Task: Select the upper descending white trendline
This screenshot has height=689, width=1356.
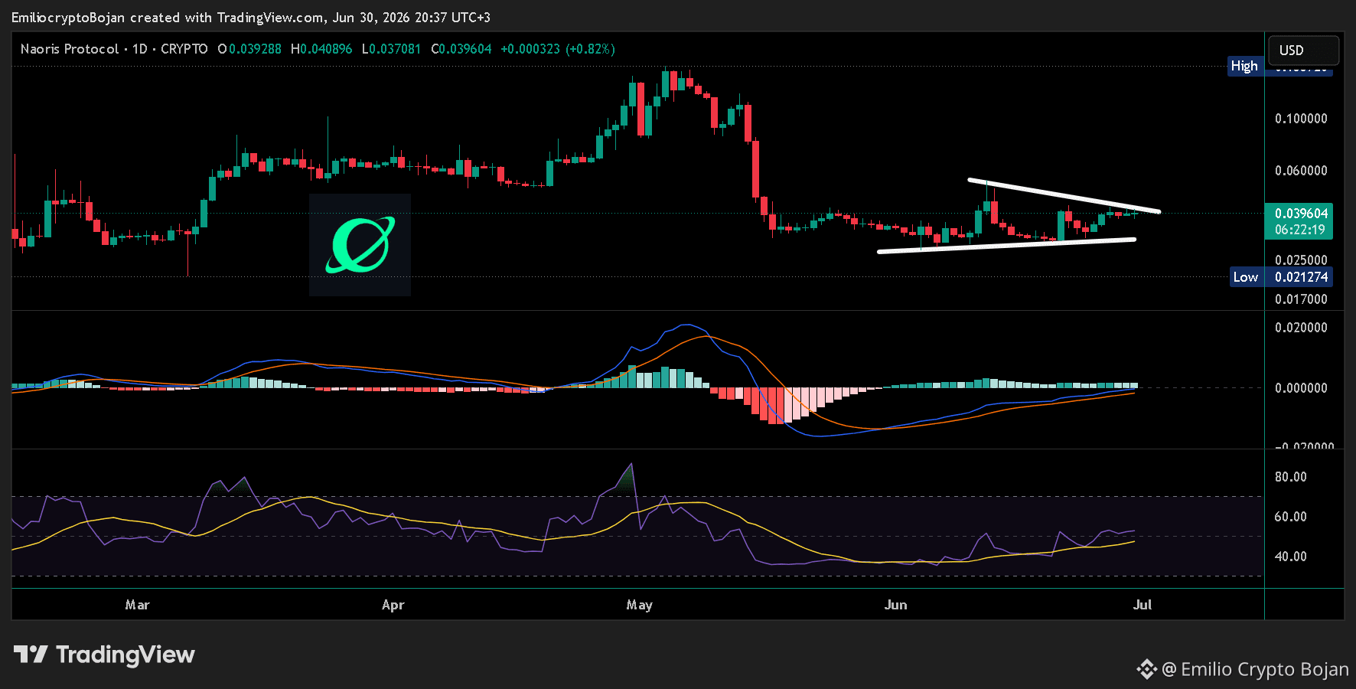Action: pyautogui.click(x=1064, y=195)
